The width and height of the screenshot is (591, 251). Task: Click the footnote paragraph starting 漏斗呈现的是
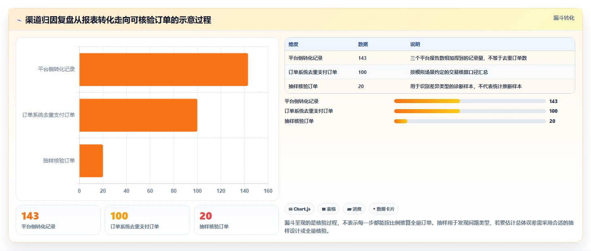[x=429, y=228]
